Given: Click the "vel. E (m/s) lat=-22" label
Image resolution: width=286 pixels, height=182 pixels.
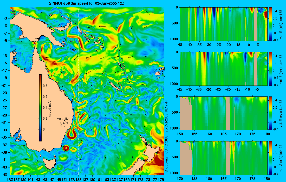Looking at the screenshot, I should click(281, 113).
